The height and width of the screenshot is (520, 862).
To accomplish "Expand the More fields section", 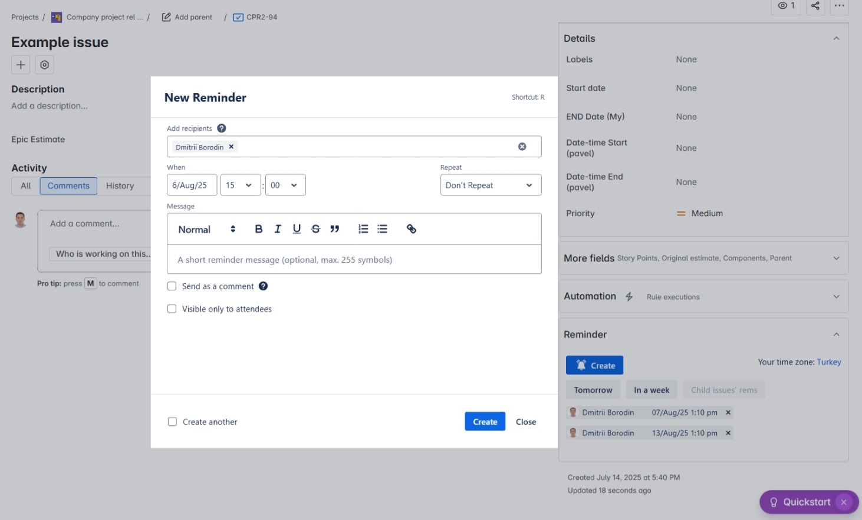I will [x=836, y=258].
